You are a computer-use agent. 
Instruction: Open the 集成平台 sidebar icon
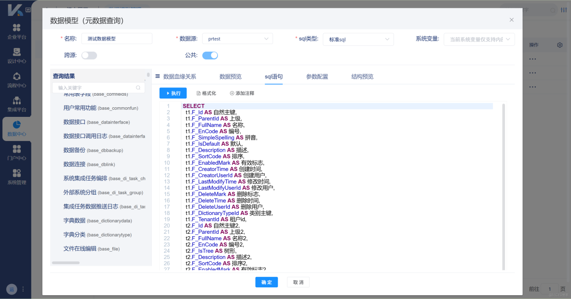tap(16, 103)
